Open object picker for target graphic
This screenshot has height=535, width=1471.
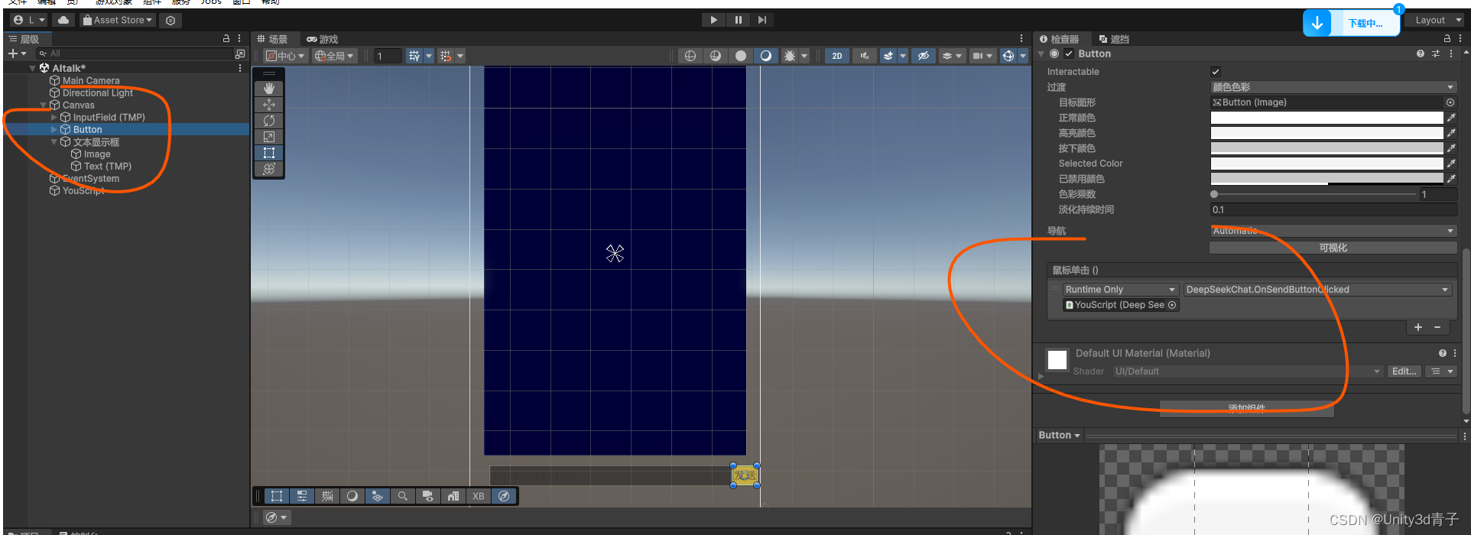click(1450, 102)
